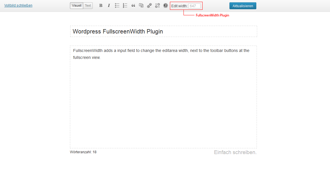Click the Einfach schreiben. text

pyautogui.click(x=235, y=152)
